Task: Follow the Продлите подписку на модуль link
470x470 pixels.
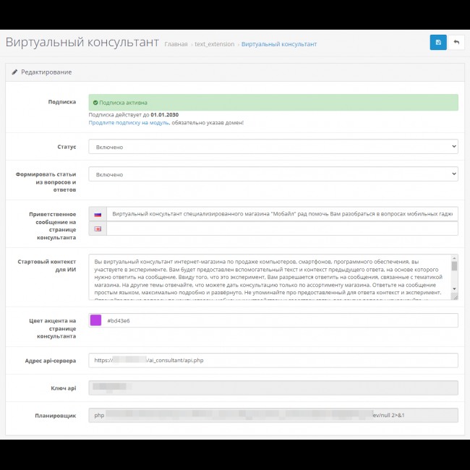Action: [x=129, y=123]
